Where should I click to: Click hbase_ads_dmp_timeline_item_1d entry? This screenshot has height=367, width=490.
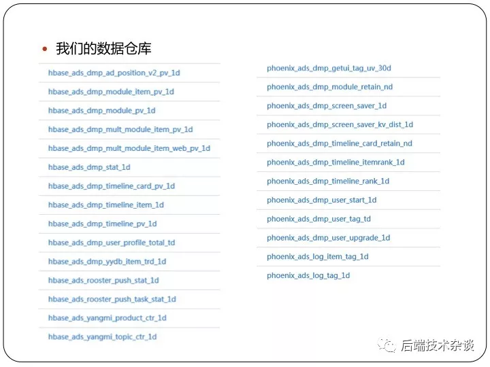coord(106,205)
